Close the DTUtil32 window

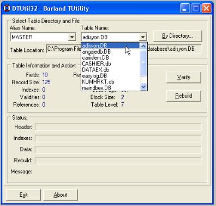[207, 8]
